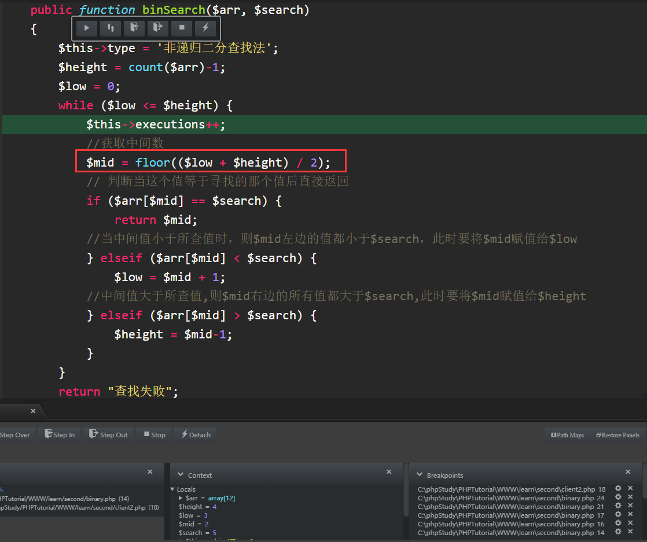Click the $low = 3 variable row
Screen dimensions: 647x542
[x=193, y=515]
